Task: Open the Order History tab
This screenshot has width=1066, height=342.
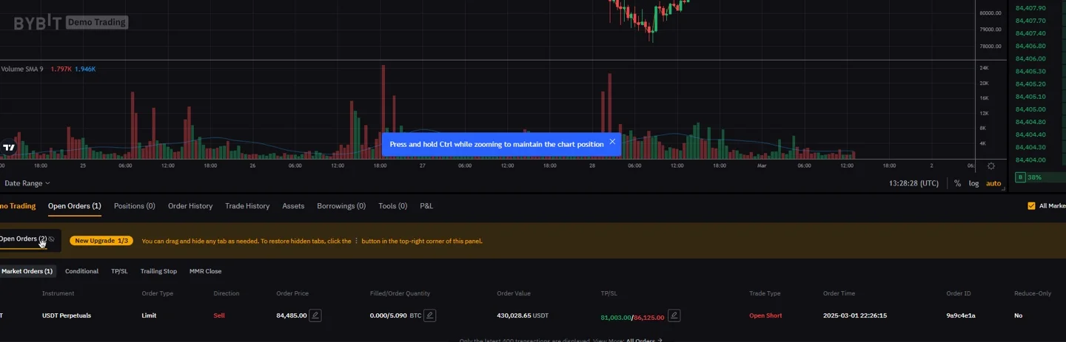Action: pyautogui.click(x=190, y=206)
